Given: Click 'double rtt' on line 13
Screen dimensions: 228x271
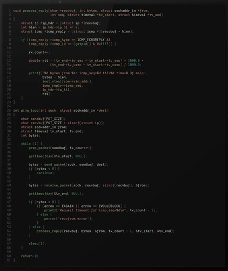Looking at the screenshot, I should click(x=38, y=61).
